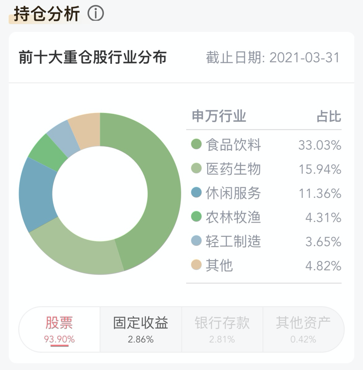363x370 pixels.
Task: Click the 其他 tan legend dot
Action: click(196, 265)
